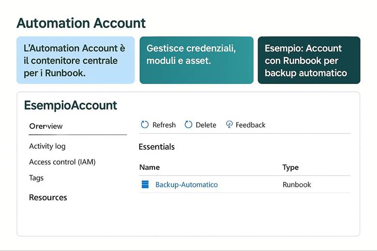The width and height of the screenshot is (377, 251).
Task: Collapse the Essentials section heading
Action: pos(157,147)
